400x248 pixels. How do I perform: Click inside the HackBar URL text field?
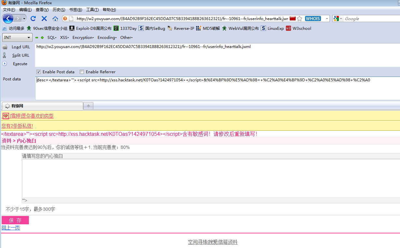pos(217,55)
